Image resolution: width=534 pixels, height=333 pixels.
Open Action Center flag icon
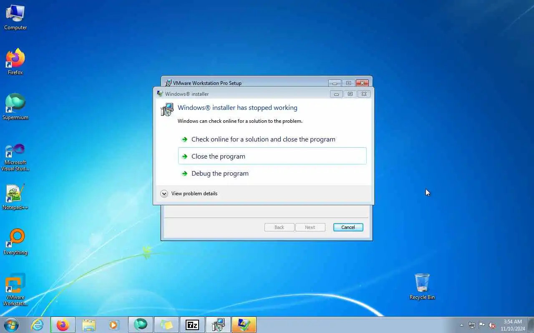[x=482, y=325]
